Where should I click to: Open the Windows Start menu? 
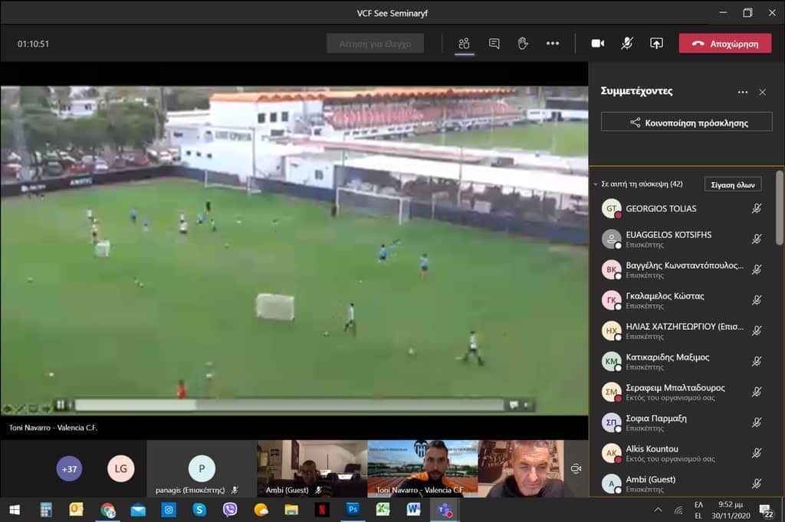pos(15,510)
